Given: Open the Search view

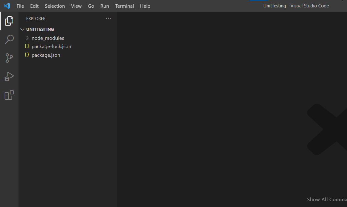Looking at the screenshot, I should pos(9,39).
